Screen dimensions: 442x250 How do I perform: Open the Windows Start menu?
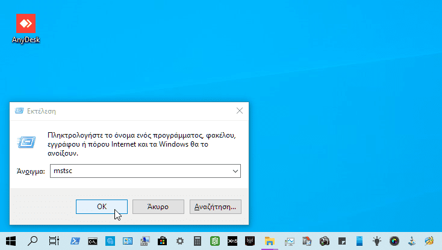[x=11, y=241]
